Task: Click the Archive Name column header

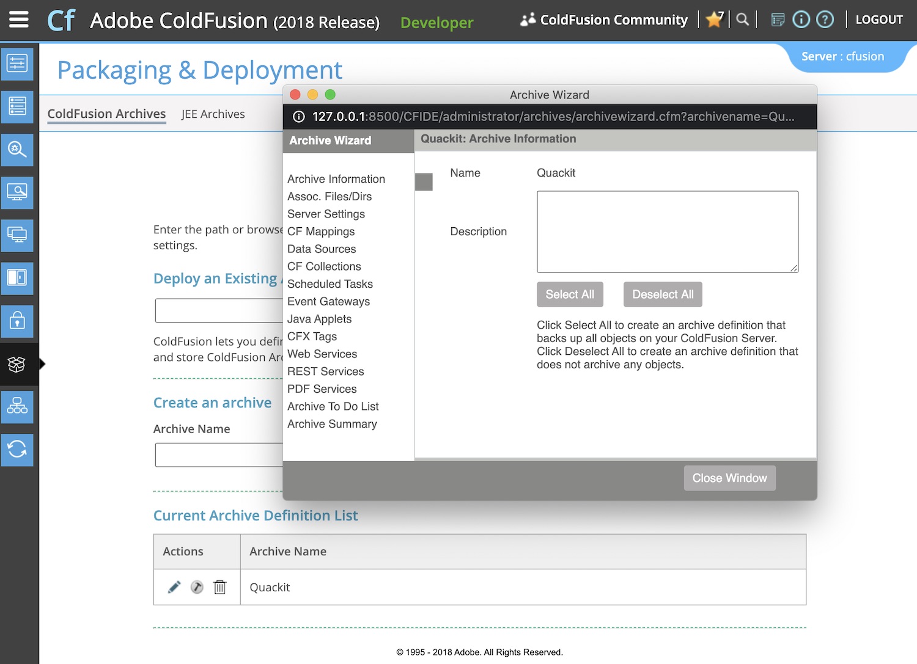Action: (523, 552)
